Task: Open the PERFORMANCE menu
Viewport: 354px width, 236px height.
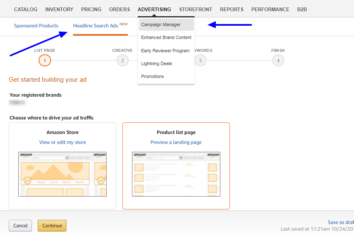Action: 270,10
